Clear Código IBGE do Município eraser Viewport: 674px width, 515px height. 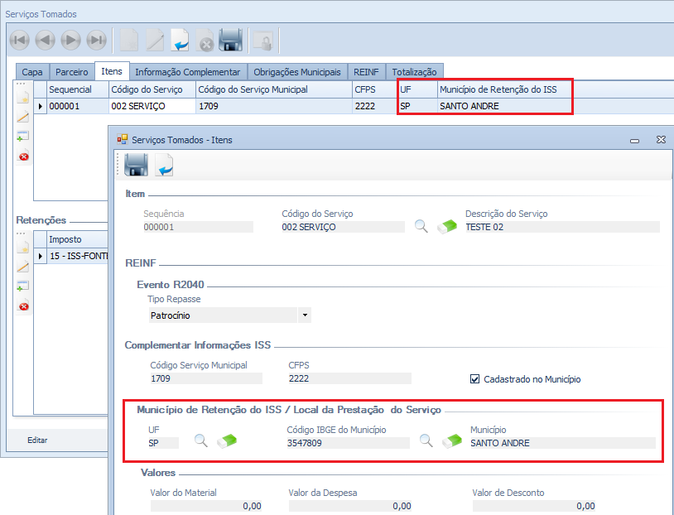point(452,441)
